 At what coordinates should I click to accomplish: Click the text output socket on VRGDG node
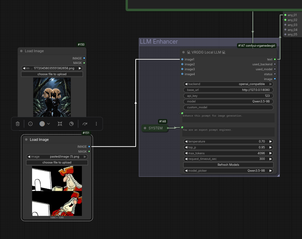(x=275, y=59)
